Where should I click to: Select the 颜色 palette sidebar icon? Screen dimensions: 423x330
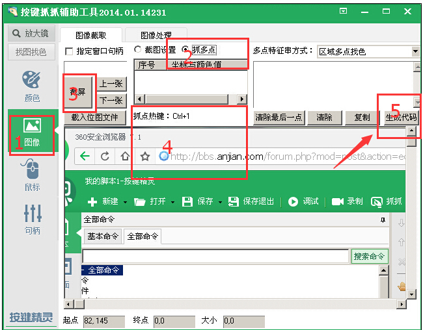32,86
